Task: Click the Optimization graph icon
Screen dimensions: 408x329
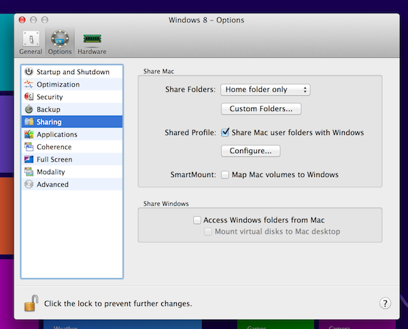Action: (29, 84)
